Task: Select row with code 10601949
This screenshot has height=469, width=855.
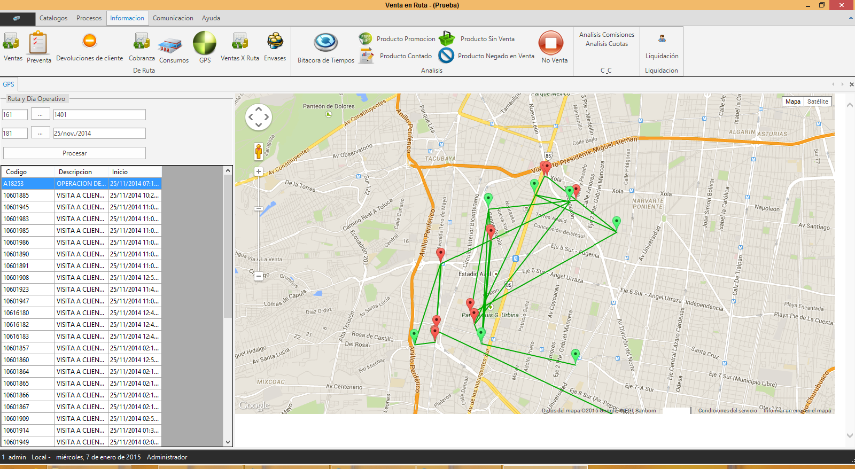Action: click(81, 442)
